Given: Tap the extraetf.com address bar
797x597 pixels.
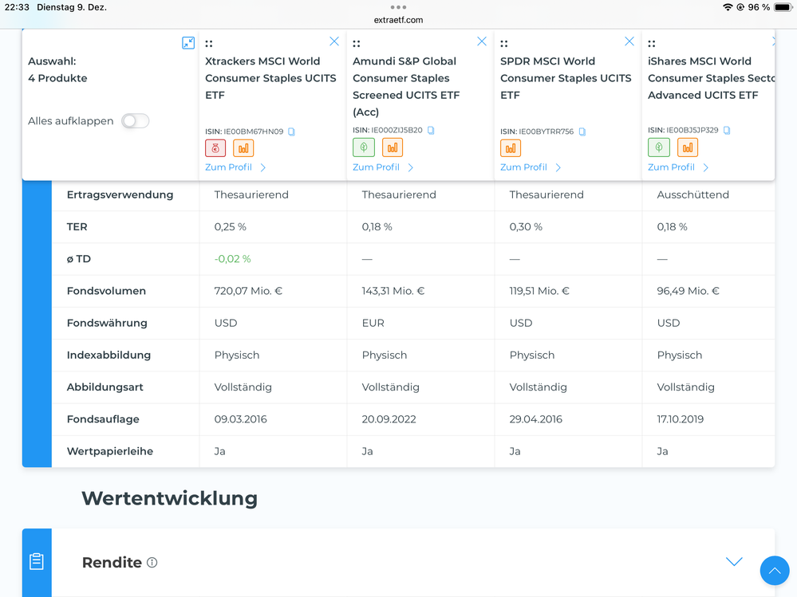Looking at the screenshot, I should coord(399,20).
